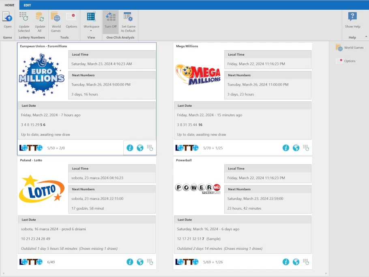Click '5/50 + 2/0' game format text

(56, 148)
